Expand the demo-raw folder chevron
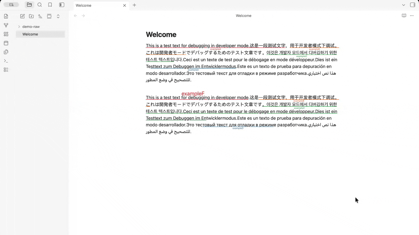The height and width of the screenshot is (235, 419). [19, 27]
